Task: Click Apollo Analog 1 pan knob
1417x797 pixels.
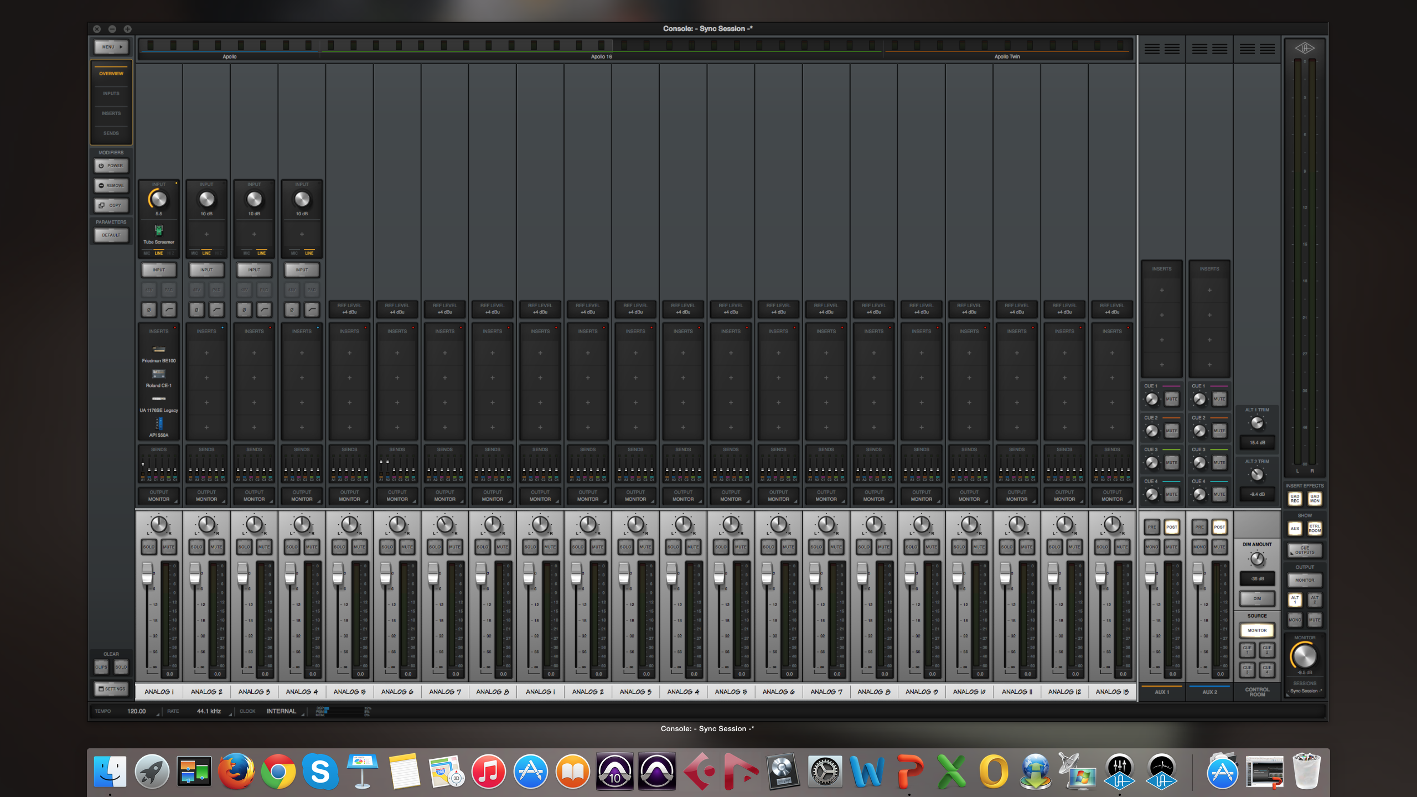Action: (159, 524)
